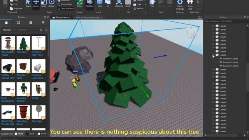Activate the Select tool

(28, 3)
